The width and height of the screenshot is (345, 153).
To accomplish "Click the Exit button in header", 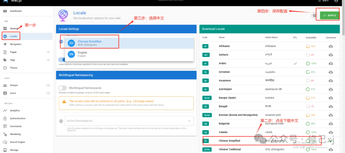I will tap(323, 1).
